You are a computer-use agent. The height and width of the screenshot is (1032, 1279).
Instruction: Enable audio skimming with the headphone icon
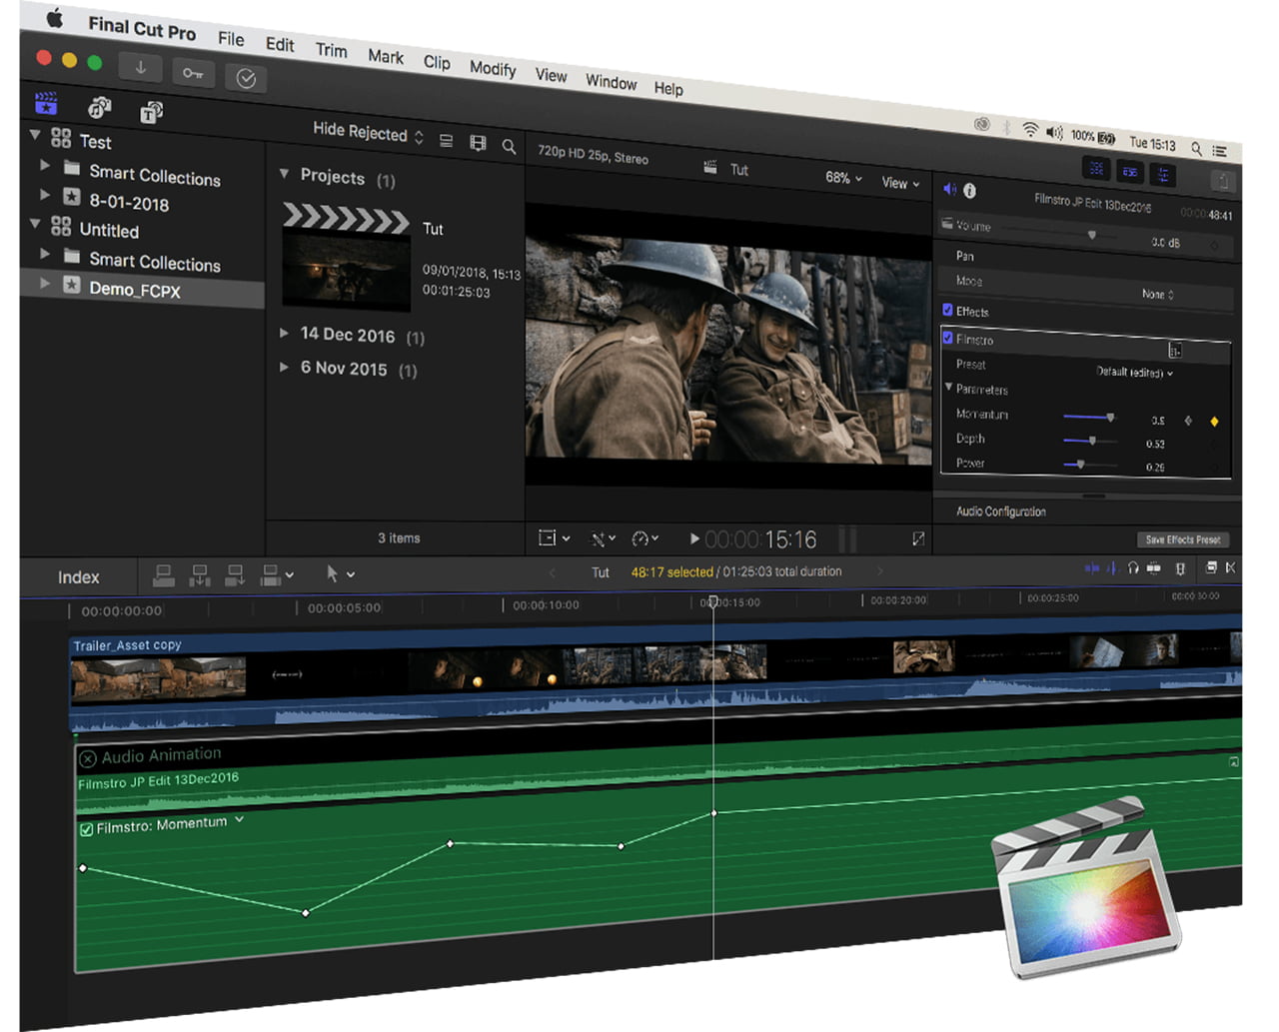click(1112, 568)
